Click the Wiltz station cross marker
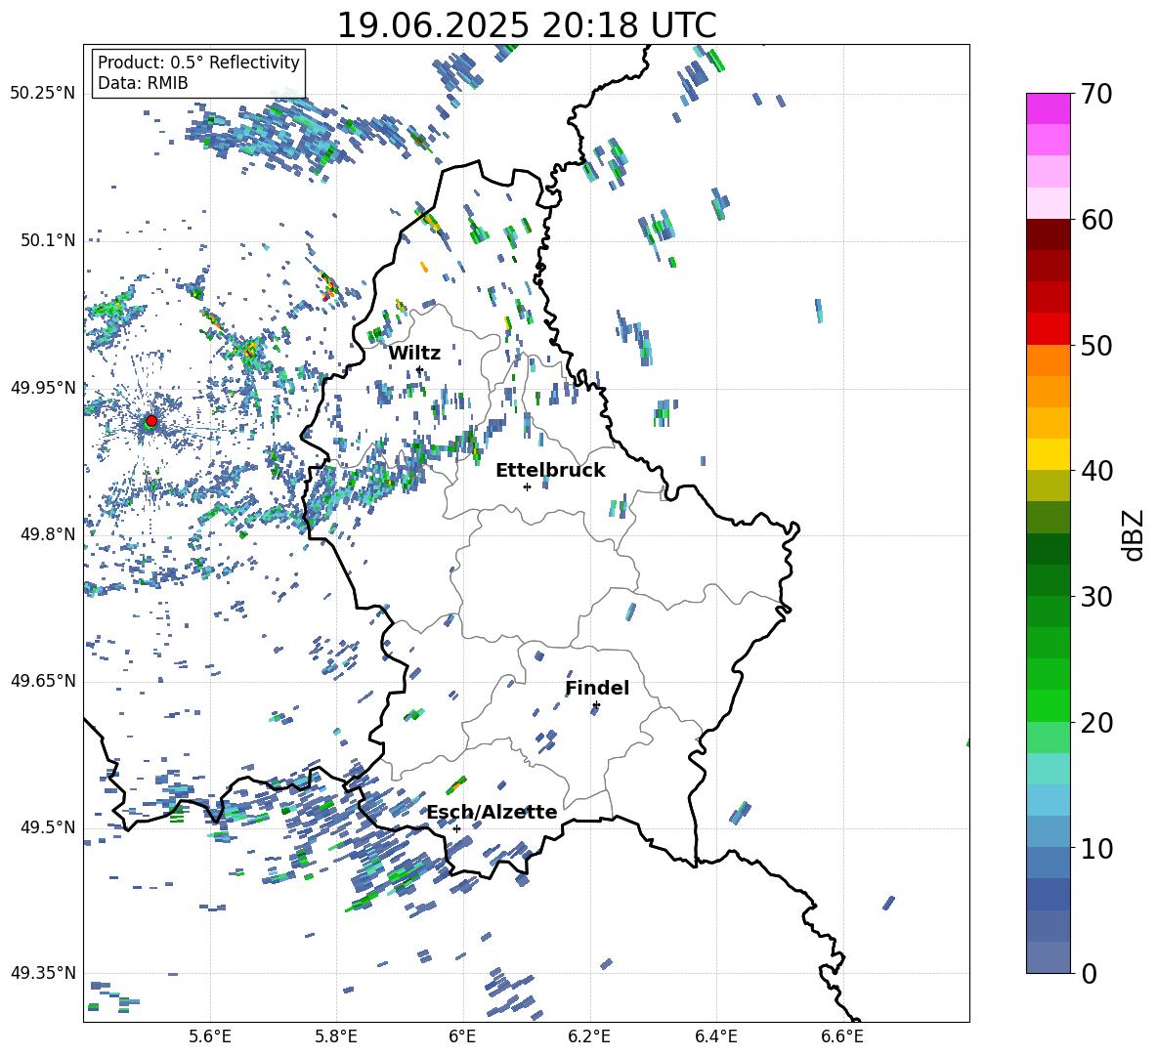Viewport: 1157px width, 1056px height. (419, 369)
